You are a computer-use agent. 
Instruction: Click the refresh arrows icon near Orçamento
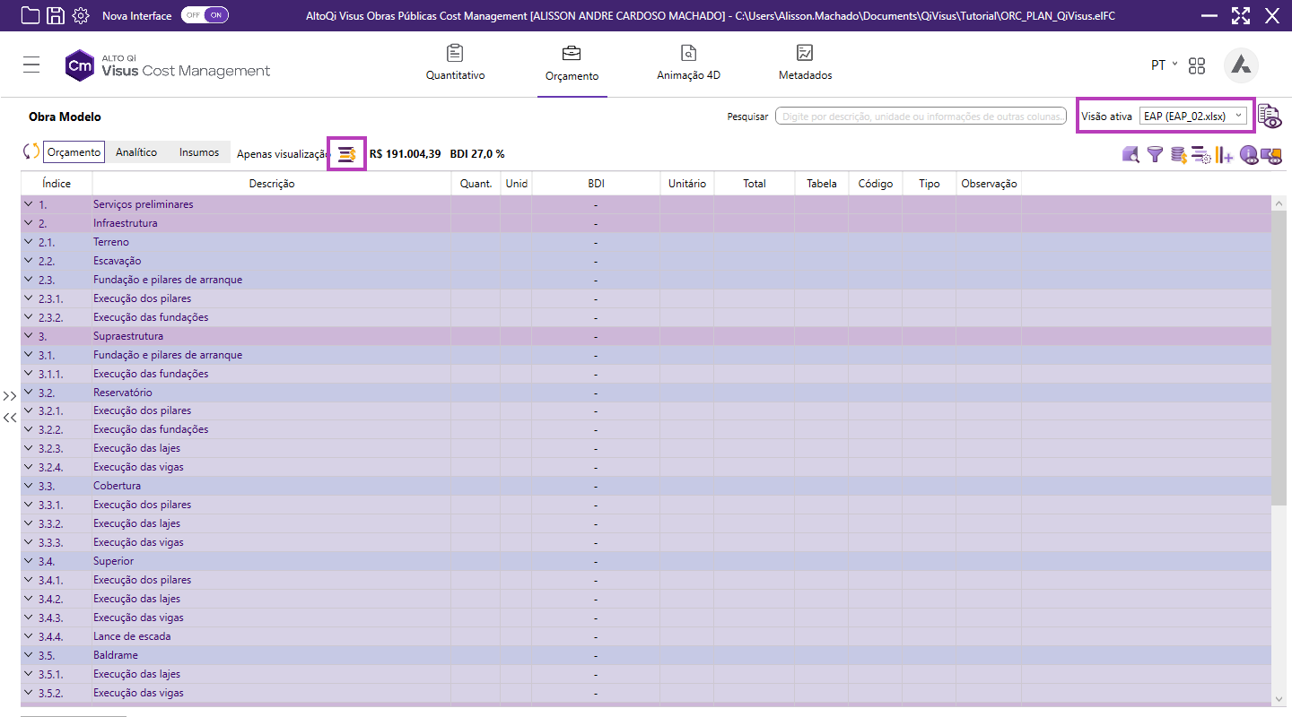point(31,152)
